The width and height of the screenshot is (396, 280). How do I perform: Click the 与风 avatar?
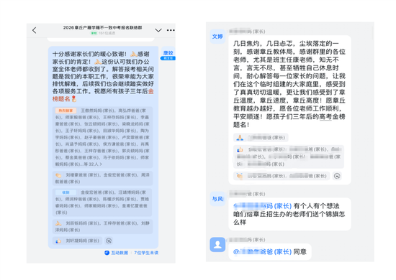point(217,199)
